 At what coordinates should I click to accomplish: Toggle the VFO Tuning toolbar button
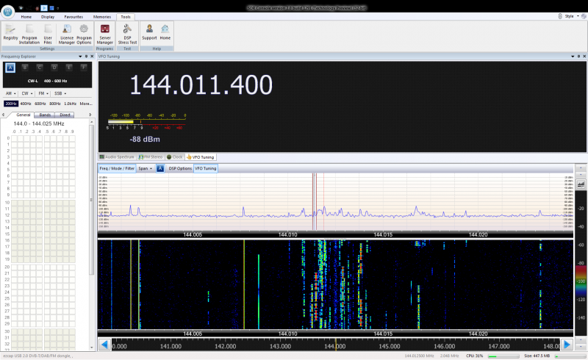[x=205, y=168]
